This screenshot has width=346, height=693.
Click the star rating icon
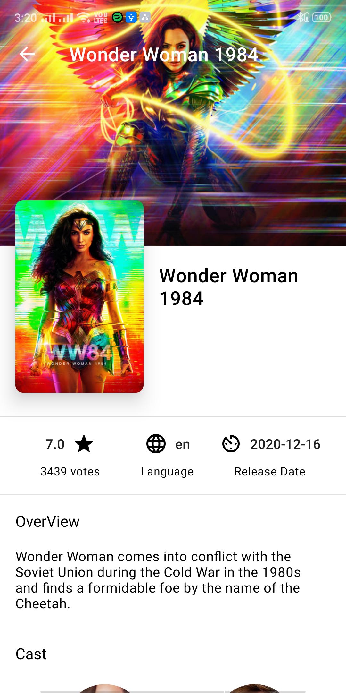pyautogui.click(x=84, y=444)
